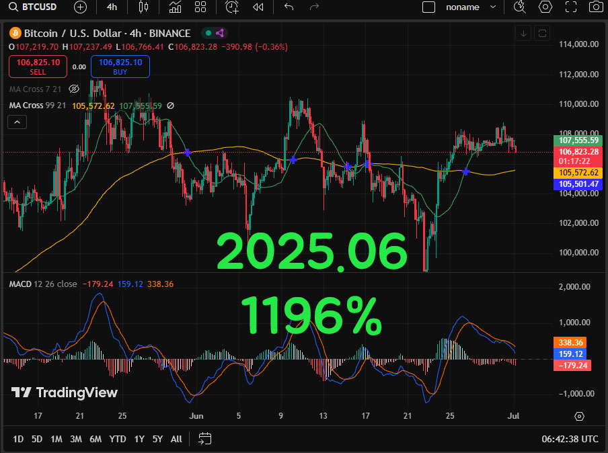
Task: Open the 4h interval selector
Action: 112,7
